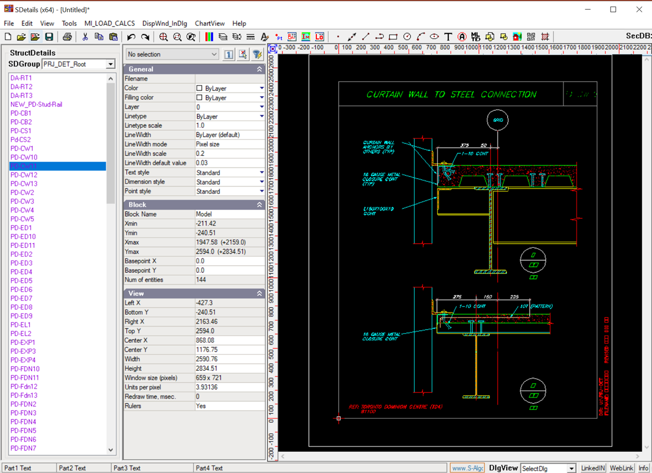Open the layers color bars icon
652x473 pixels.
(209, 37)
